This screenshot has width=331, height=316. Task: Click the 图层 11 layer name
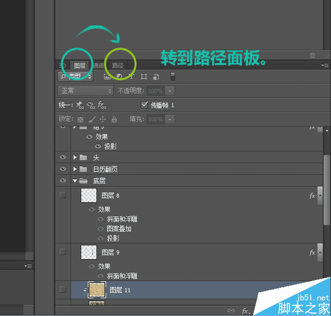click(x=120, y=290)
